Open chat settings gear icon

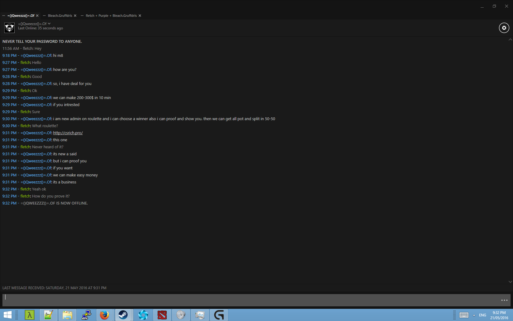pos(504,28)
